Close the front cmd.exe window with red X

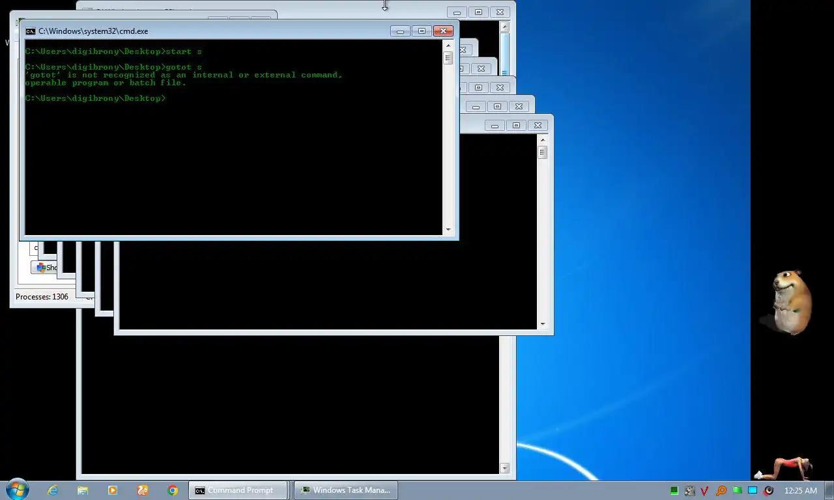[443, 31]
